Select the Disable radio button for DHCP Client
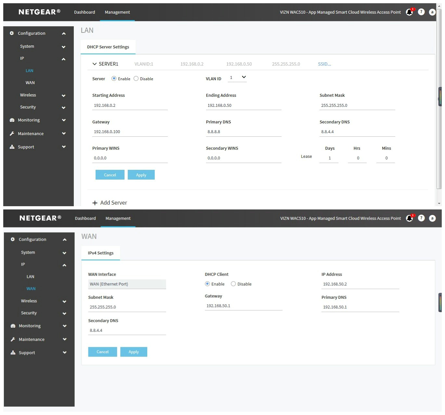445x415 pixels. (233, 284)
